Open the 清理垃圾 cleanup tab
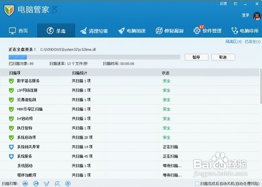Viewport: 262px width, 187px height. (94, 31)
